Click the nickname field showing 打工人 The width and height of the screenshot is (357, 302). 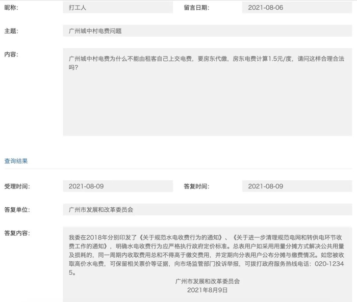[118, 8]
